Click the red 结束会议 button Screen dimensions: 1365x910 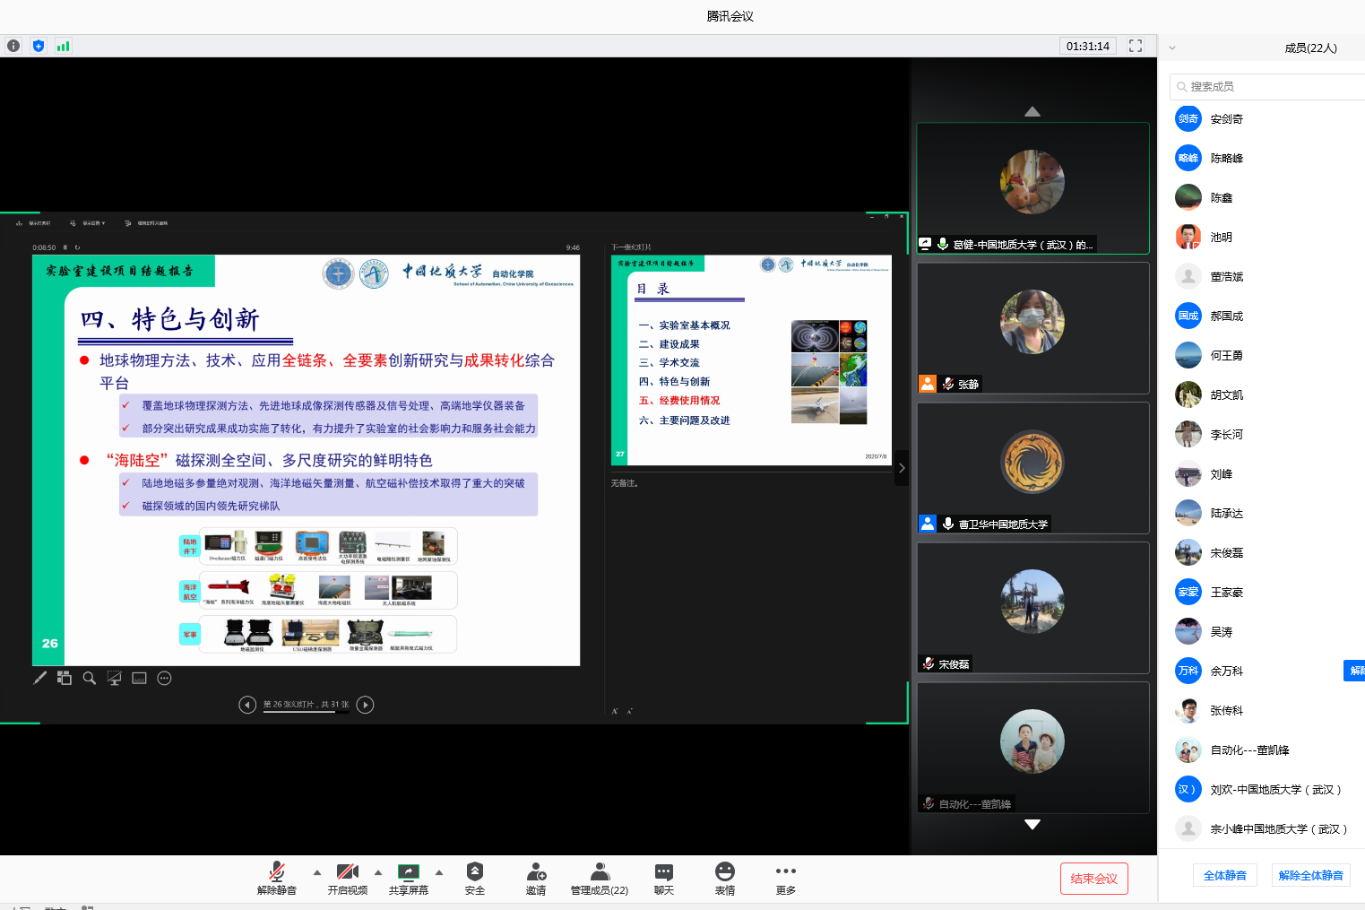click(x=1093, y=879)
